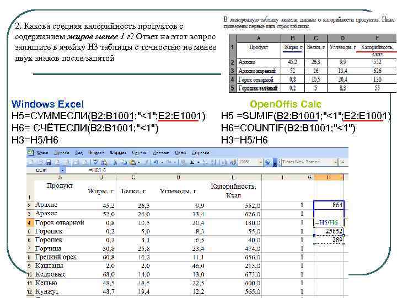
Task: Click the New document toolbar icon
Action: 30,162
